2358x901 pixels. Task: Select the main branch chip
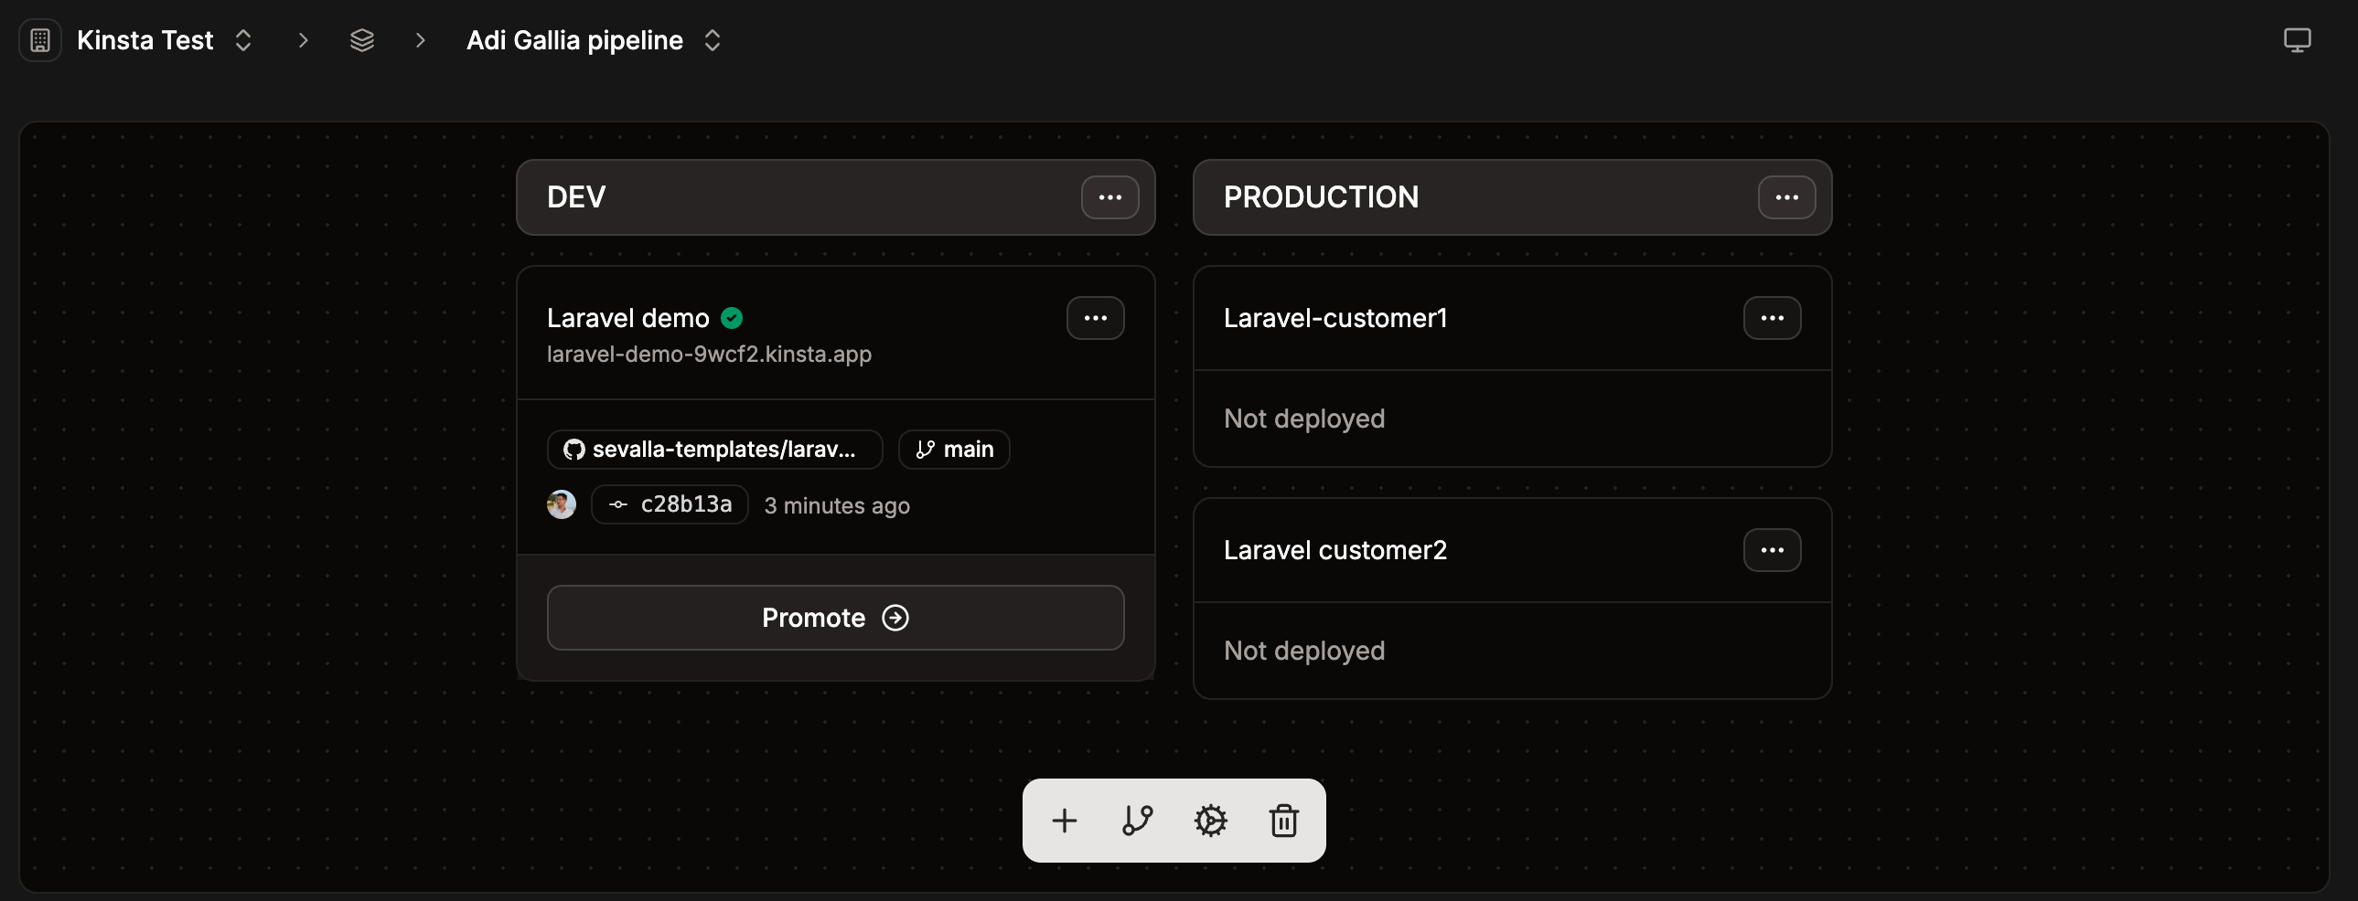coord(953,449)
